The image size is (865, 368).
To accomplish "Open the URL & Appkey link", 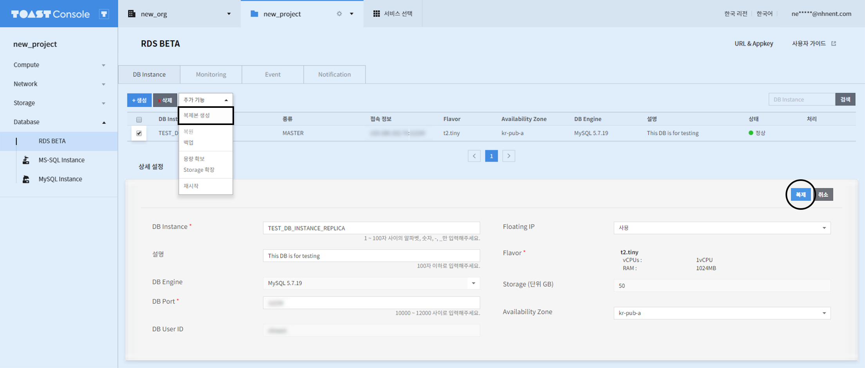I will pos(754,43).
